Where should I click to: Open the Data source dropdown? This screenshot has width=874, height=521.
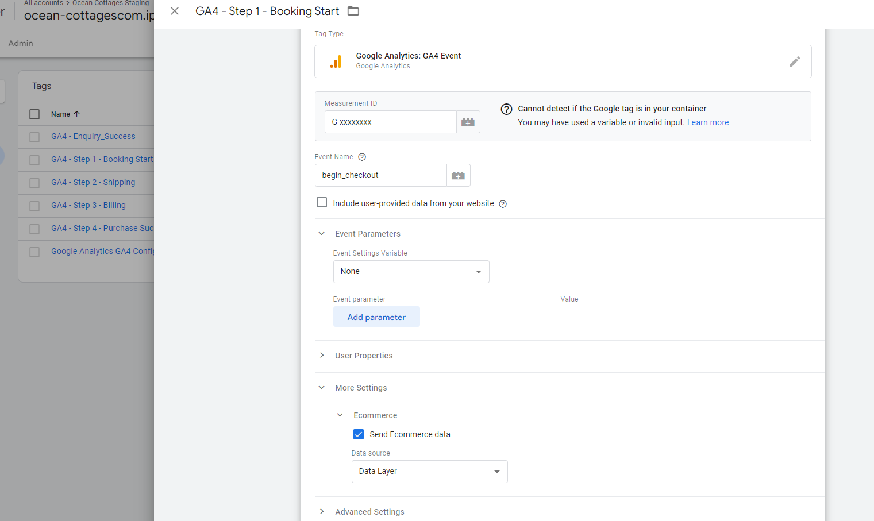(430, 472)
